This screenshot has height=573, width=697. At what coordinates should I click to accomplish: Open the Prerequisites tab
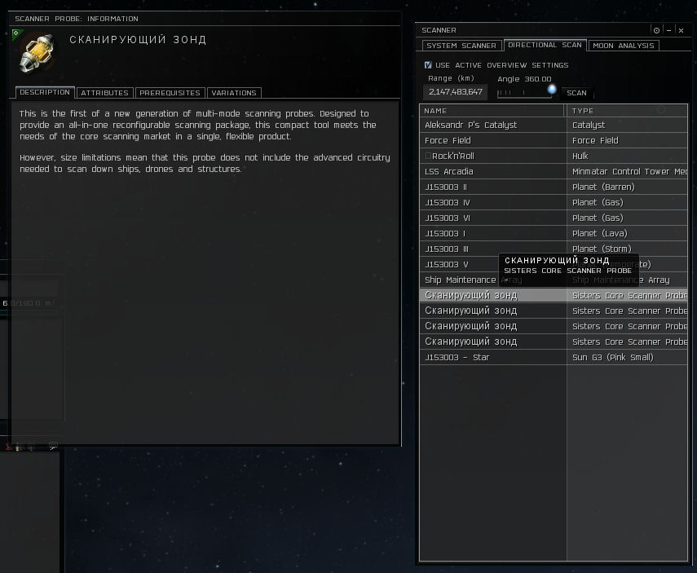(170, 92)
